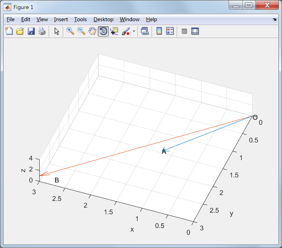The image size is (282, 248).
Task: Click the z-axis tick label '4'
Action: pos(31,158)
